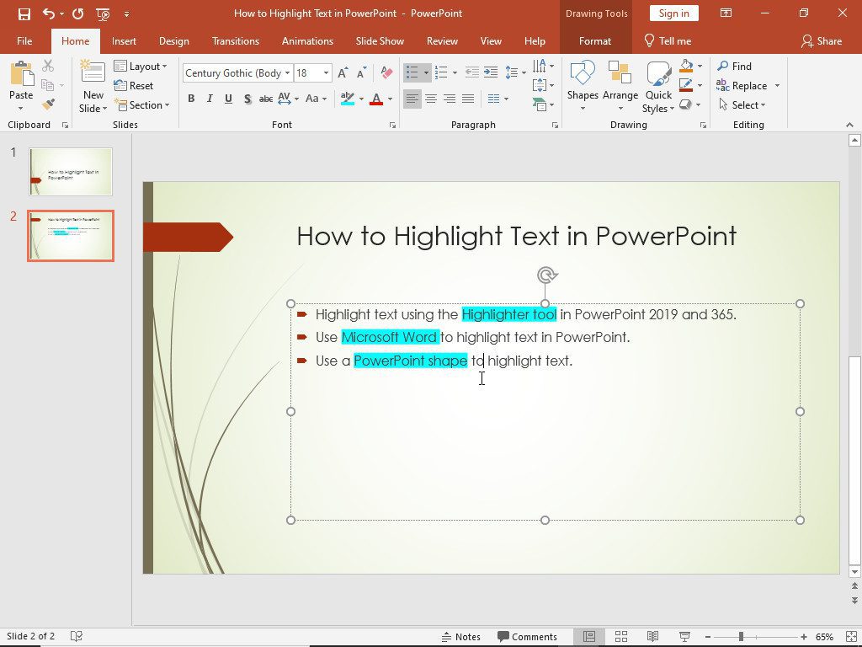Open the Drawing Tools Format tab

(x=595, y=40)
